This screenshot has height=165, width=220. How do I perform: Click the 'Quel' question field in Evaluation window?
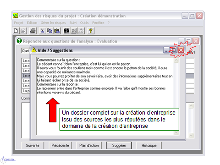click(x=26, y=50)
